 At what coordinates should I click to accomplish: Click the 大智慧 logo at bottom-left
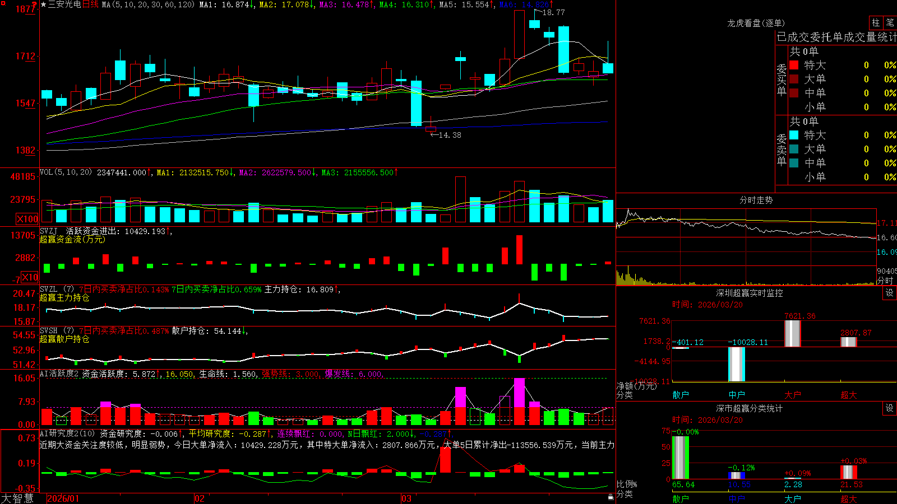[x=17, y=498]
